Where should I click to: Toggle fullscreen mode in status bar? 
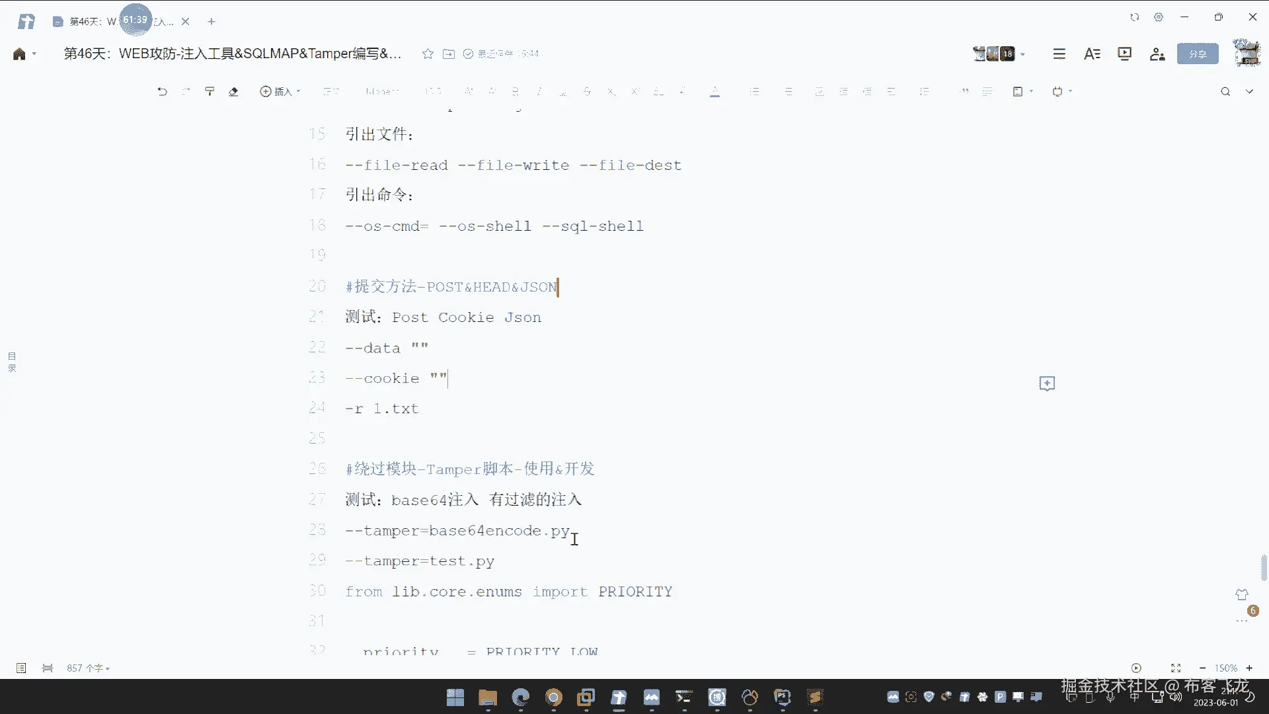coord(1176,668)
